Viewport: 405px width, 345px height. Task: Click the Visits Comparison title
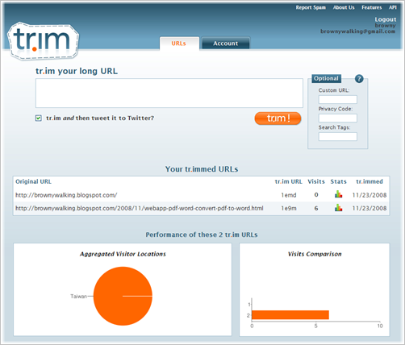pos(315,254)
